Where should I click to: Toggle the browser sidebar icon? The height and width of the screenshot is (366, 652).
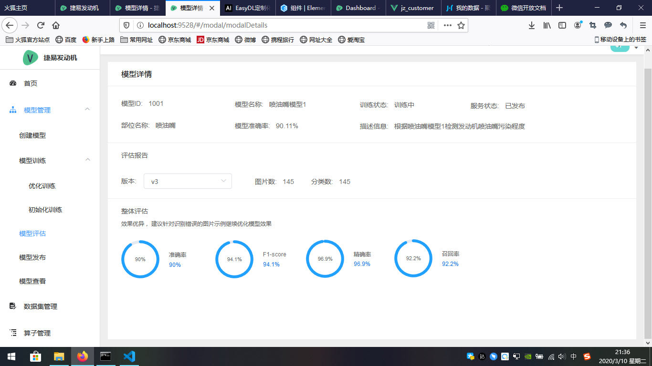(562, 25)
